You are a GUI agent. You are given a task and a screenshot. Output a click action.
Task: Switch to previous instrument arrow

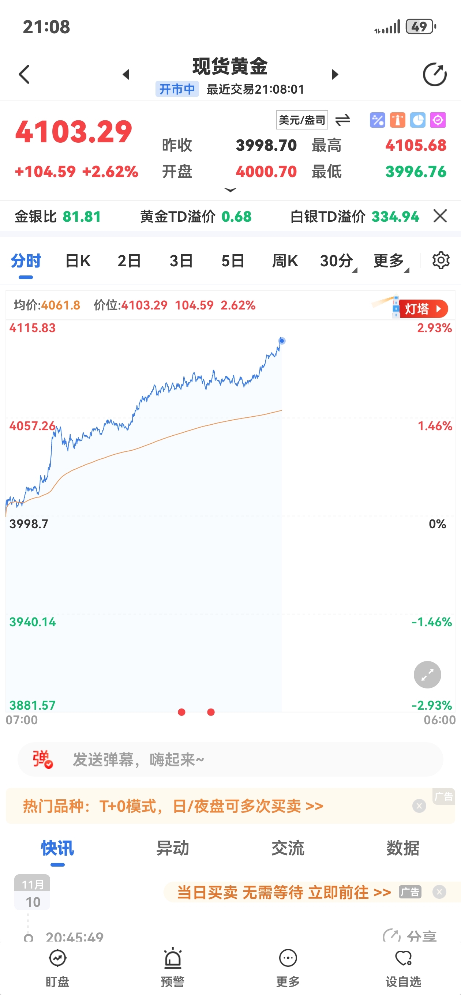(126, 74)
